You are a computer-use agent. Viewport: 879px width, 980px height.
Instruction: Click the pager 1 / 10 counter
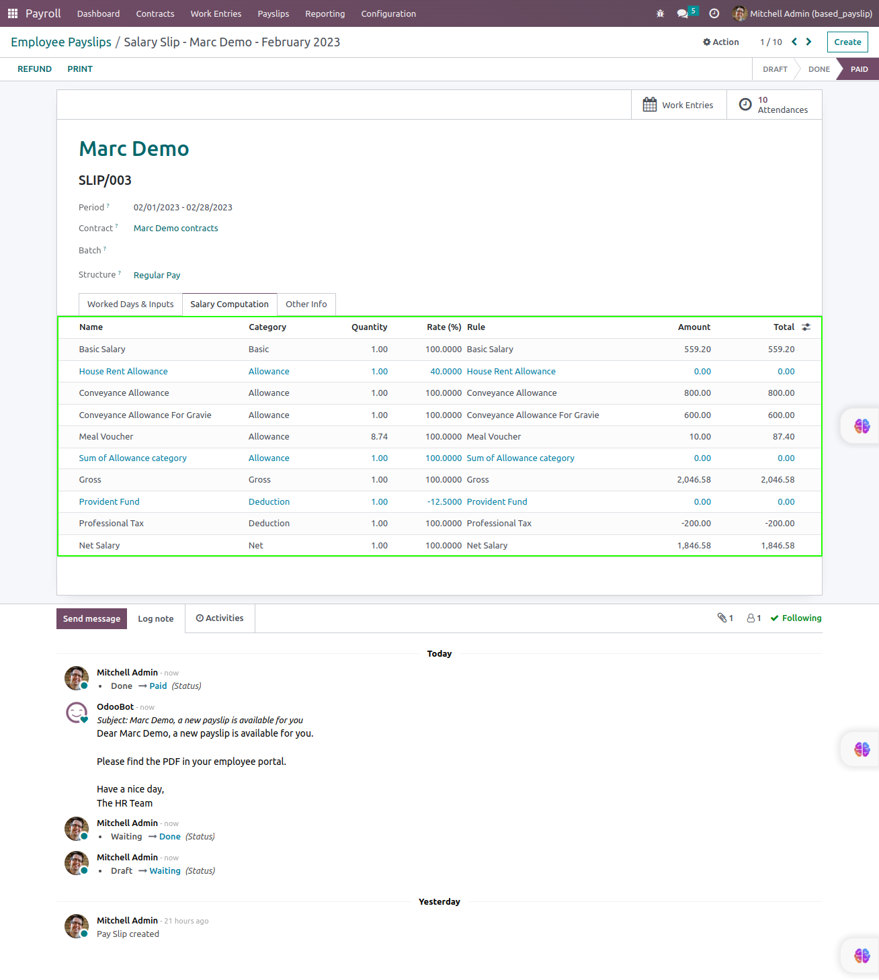tap(771, 42)
